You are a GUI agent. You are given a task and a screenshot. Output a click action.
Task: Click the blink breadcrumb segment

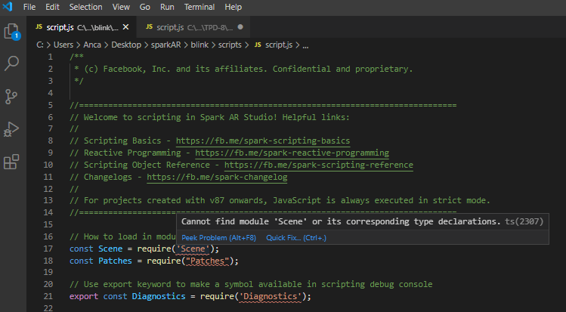pyautogui.click(x=199, y=45)
